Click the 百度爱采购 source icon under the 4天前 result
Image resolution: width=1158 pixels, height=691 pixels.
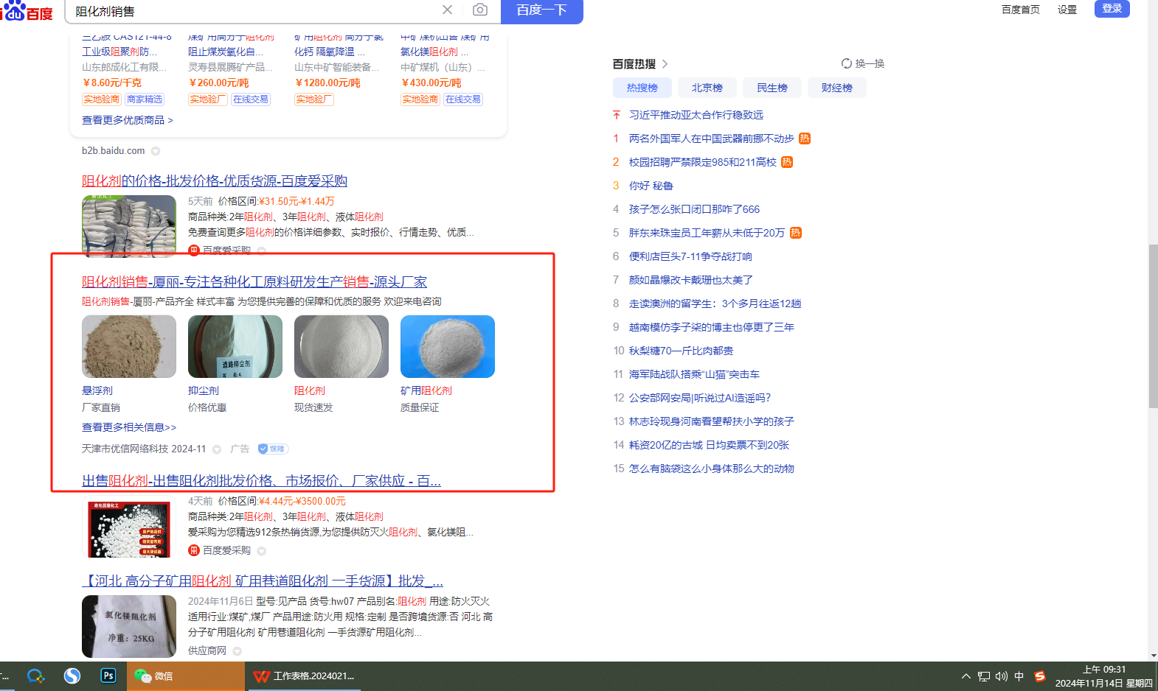coord(194,550)
